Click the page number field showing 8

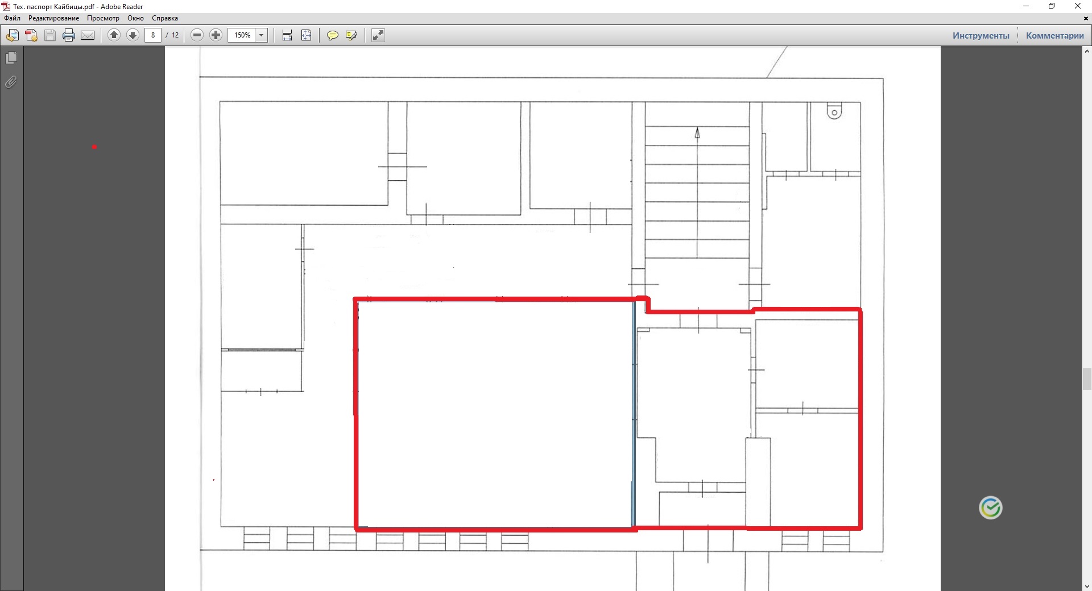click(153, 35)
